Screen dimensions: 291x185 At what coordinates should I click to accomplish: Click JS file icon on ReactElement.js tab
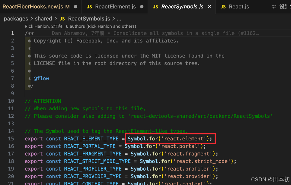(89, 7)
